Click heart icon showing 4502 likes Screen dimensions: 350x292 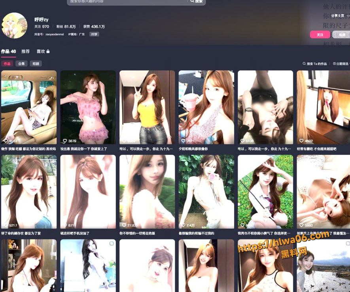pos(301,141)
